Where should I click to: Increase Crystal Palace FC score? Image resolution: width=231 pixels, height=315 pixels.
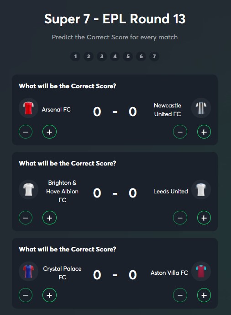coord(49,295)
